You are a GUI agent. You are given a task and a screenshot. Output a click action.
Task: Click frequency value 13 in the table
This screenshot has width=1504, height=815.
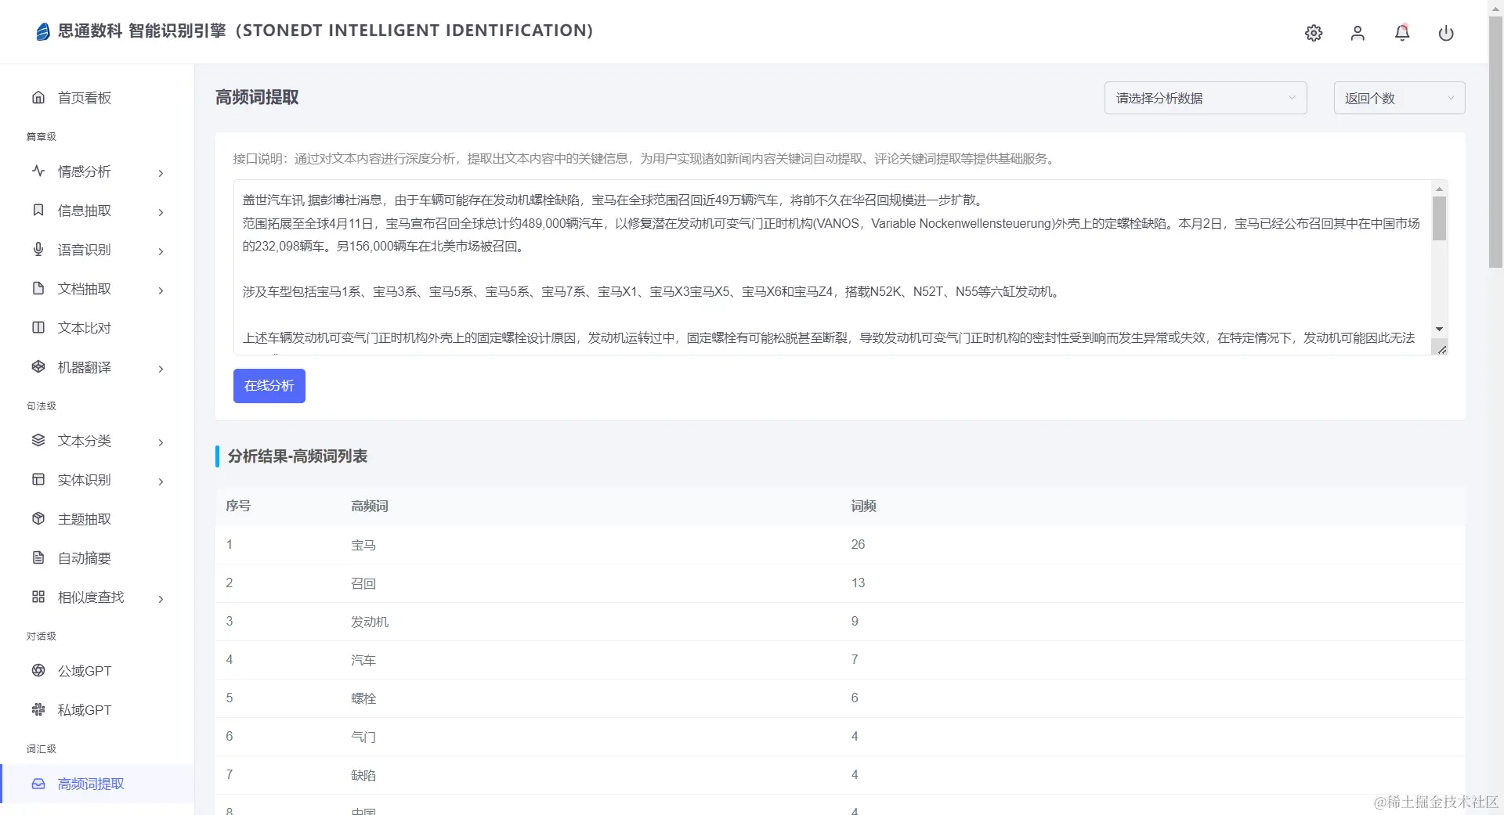858,582
